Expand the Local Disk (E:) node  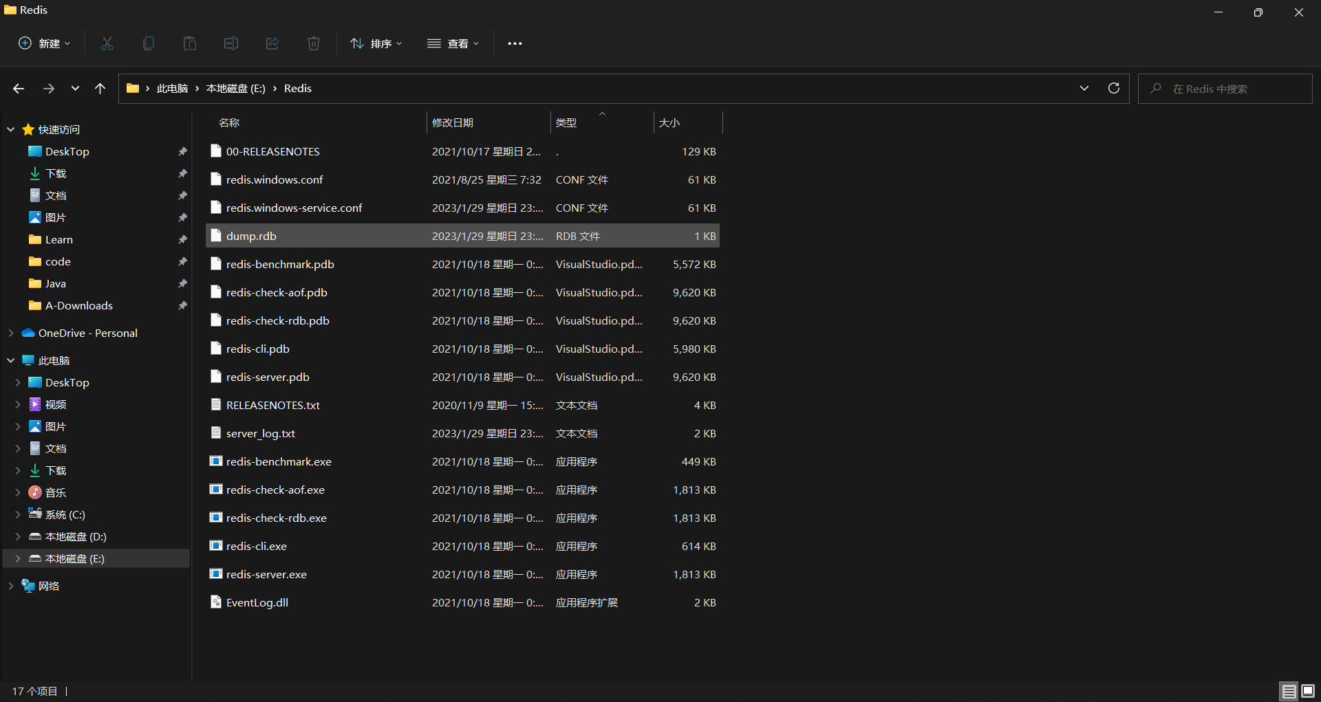[18, 558]
